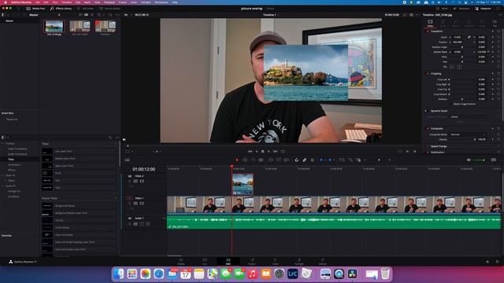Click the Flip Vertical icon in Transform
504x283 pixels.
point(459,67)
